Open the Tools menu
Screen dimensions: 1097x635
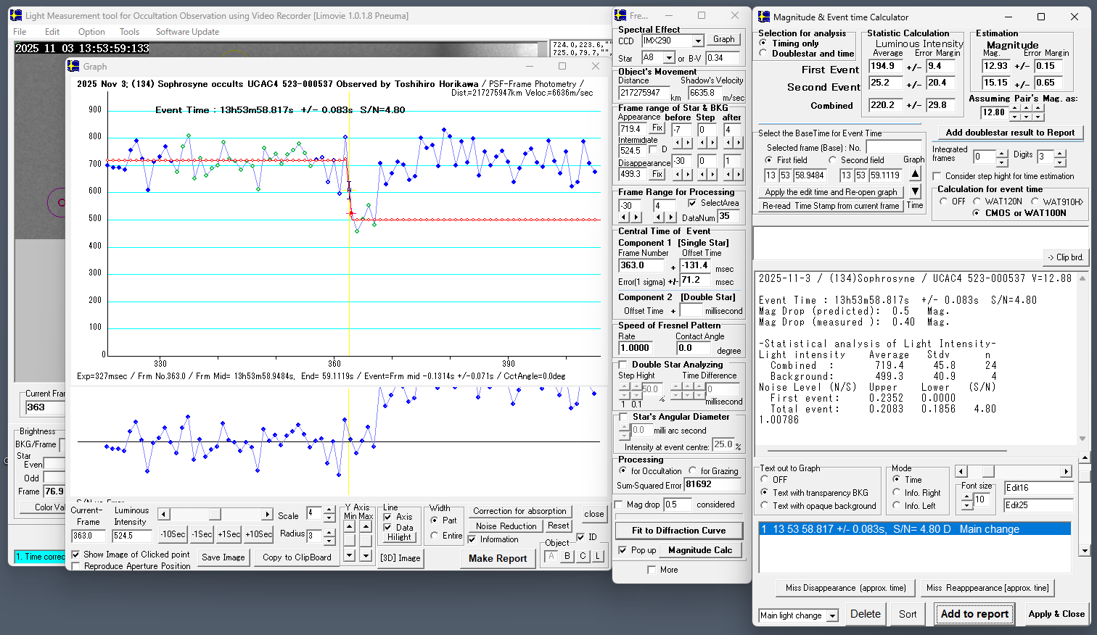(129, 32)
